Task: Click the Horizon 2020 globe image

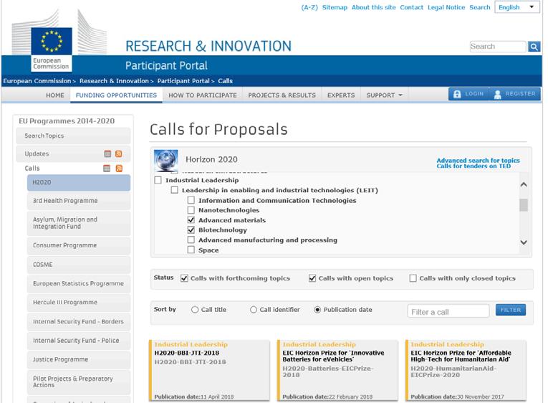Action: 166,161
